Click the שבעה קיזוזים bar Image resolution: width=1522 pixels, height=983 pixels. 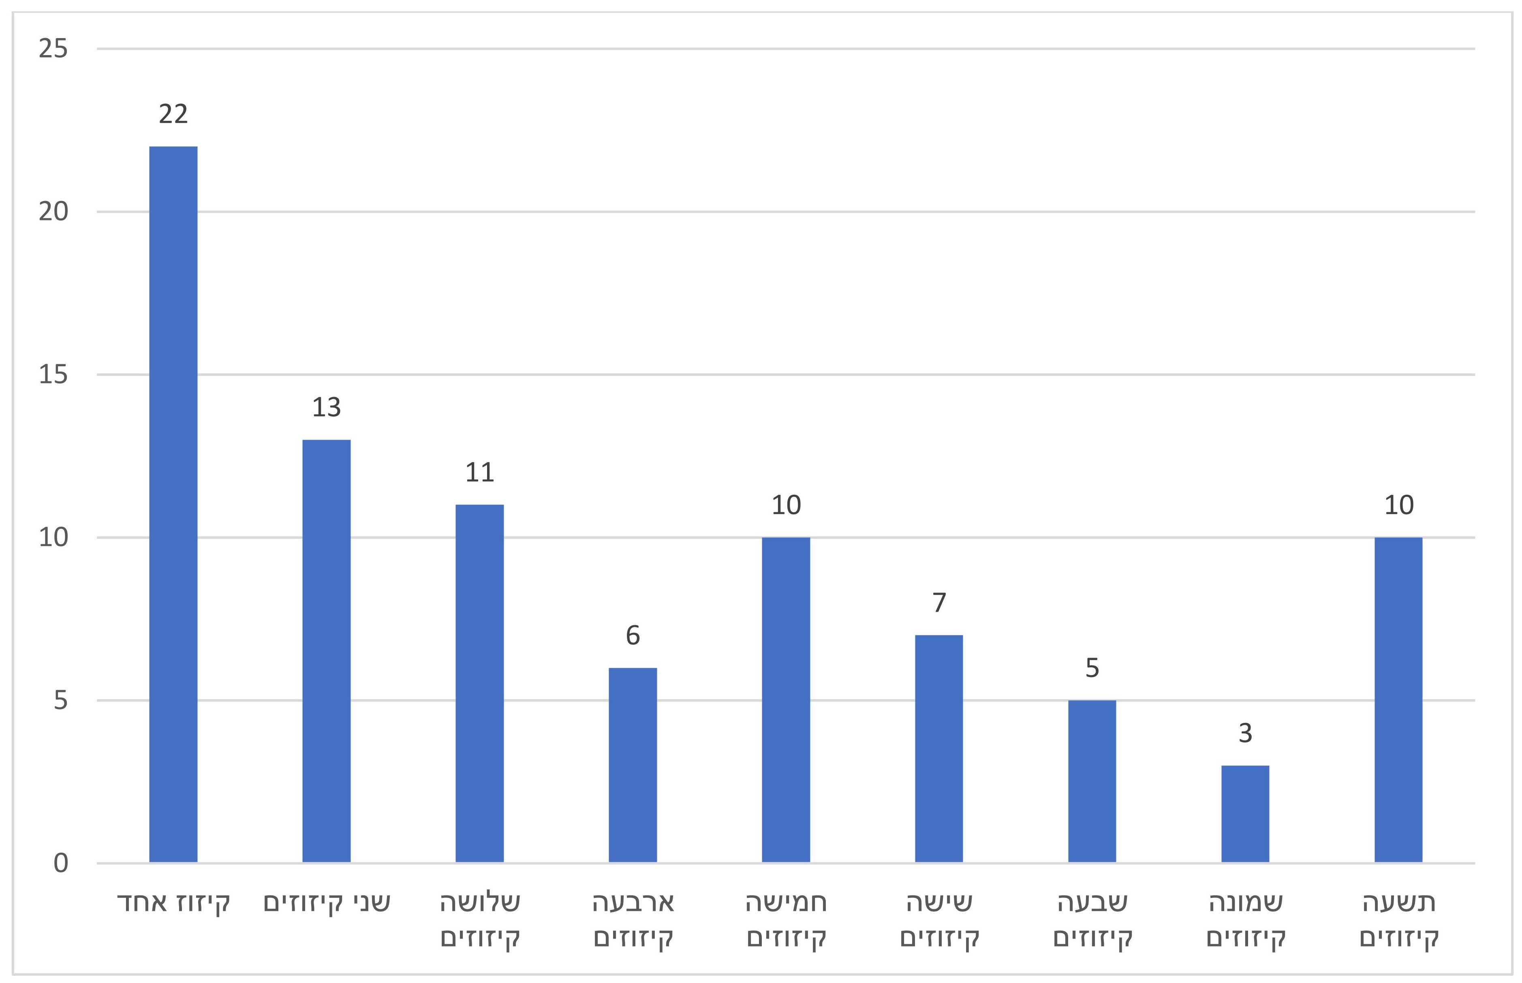[x=1092, y=781]
